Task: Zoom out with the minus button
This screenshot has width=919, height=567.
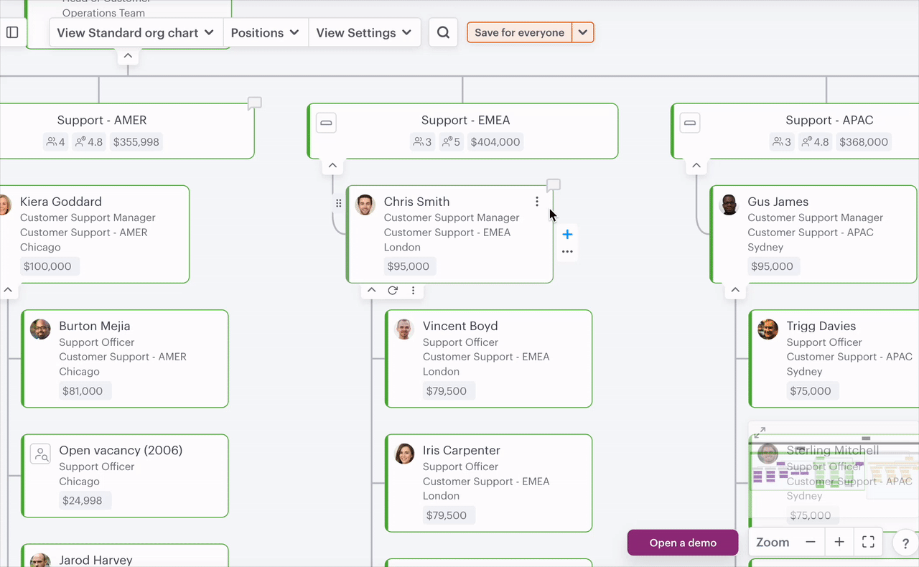Action: 811,543
